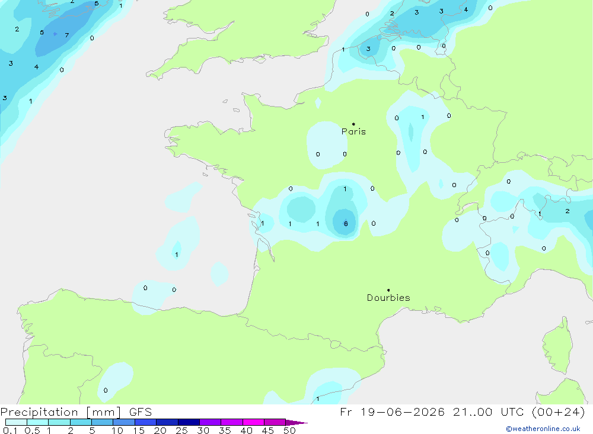Pick the 20–25 mm dark blue legend swatch
Image resolution: width=593 pixels, height=434 pixels.
[x=167, y=422]
